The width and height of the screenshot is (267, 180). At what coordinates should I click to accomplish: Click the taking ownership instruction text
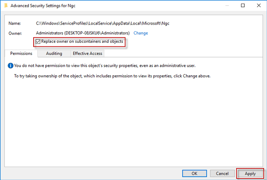pos(112,76)
